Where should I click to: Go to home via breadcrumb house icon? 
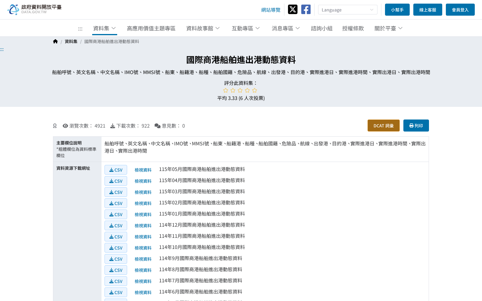55,42
